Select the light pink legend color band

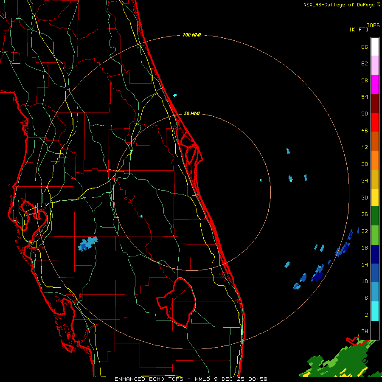pyautogui.click(x=375, y=65)
